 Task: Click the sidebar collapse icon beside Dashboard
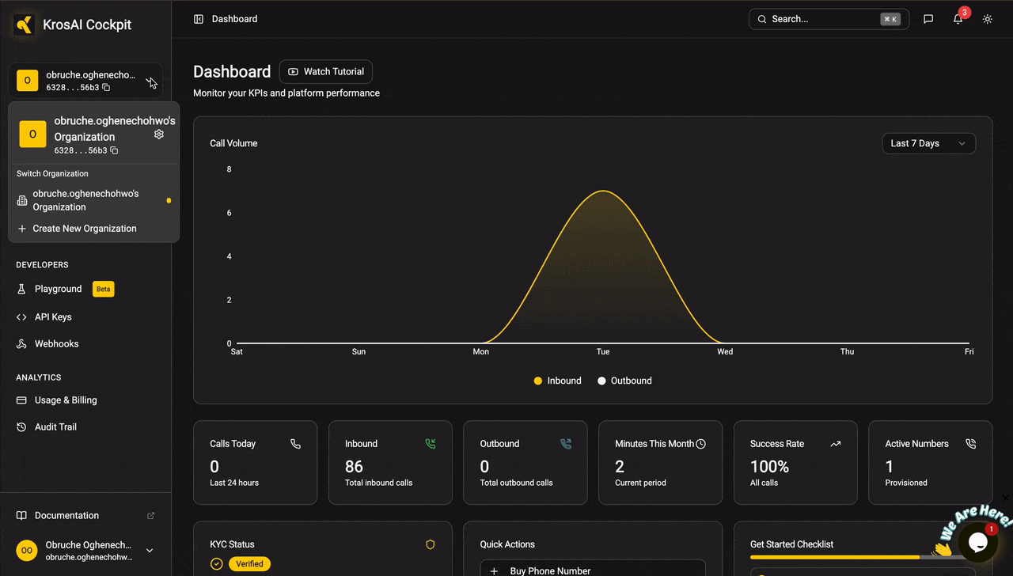pos(199,19)
